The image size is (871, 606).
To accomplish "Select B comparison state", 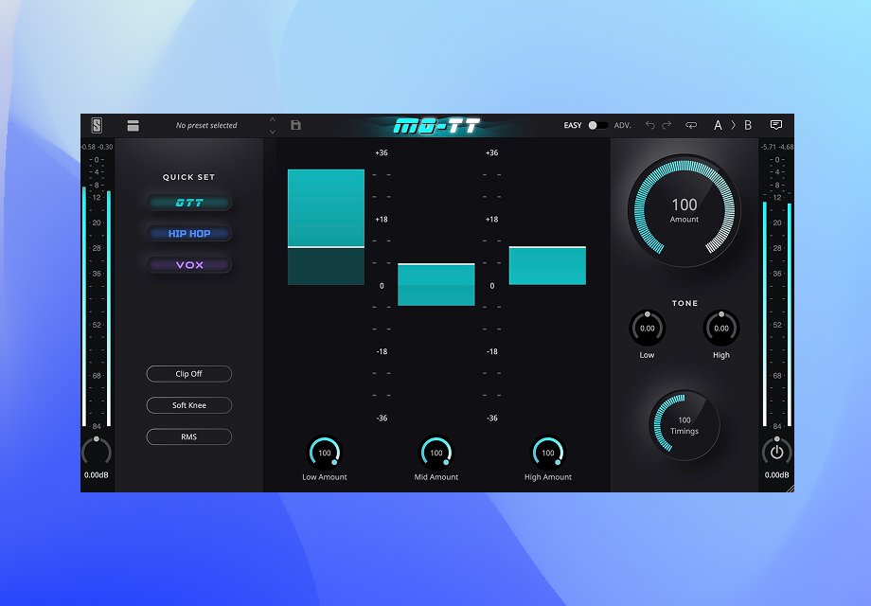I will [748, 125].
